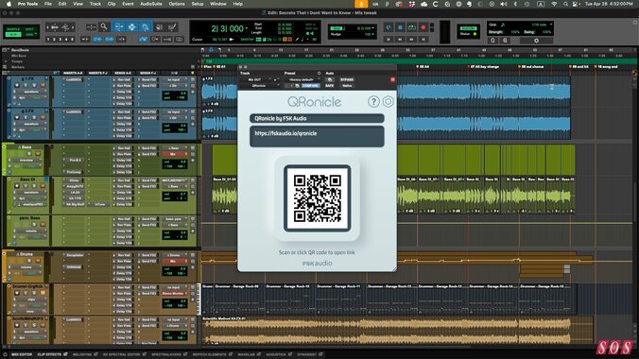Open the Clip menu
The width and height of the screenshot is (639, 359).
click(x=112, y=4)
